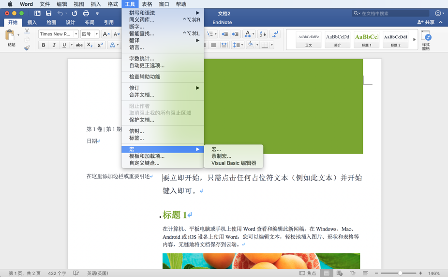448x277 pixels.
Task: Open the shading color dropdown arrow
Action: click(x=257, y=45)
